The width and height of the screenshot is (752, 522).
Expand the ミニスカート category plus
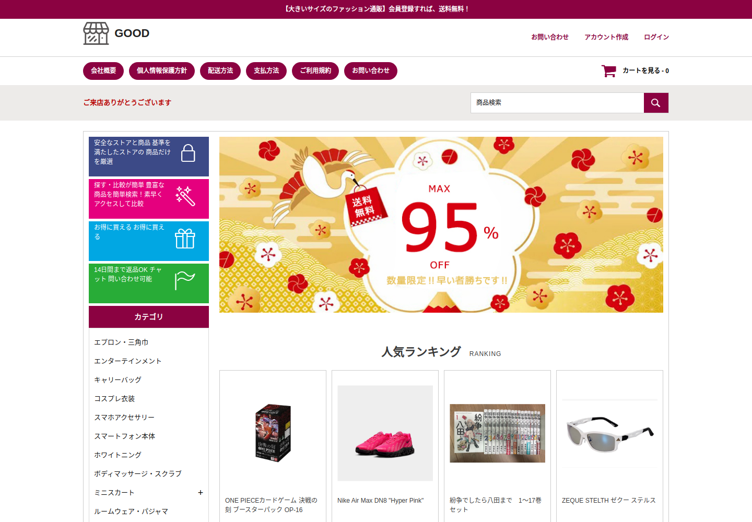(201, 493)
